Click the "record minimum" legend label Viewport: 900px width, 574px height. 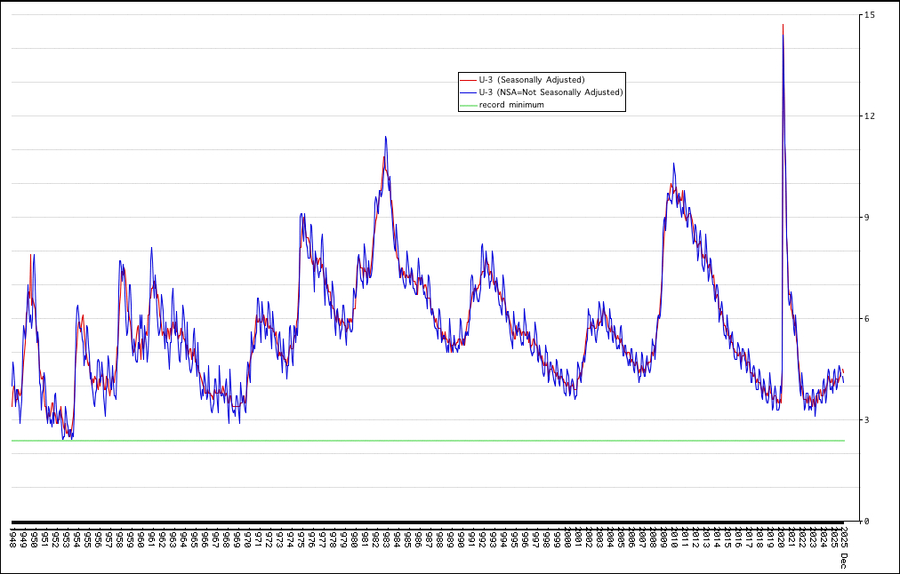(x=511, y=105)
